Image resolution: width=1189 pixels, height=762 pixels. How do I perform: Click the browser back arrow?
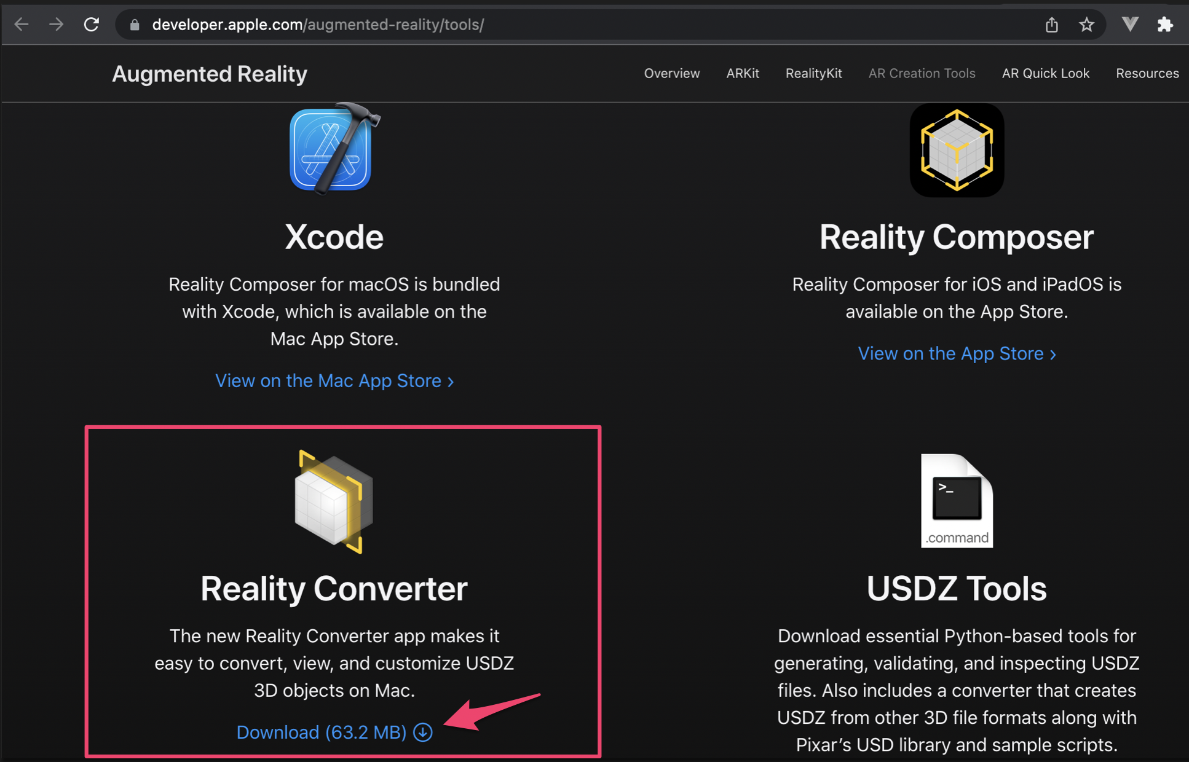pos(22,25)
